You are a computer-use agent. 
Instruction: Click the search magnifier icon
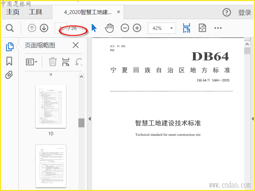tap(10, 28)
